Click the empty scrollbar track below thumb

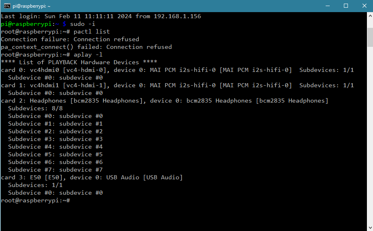(370, 135)
